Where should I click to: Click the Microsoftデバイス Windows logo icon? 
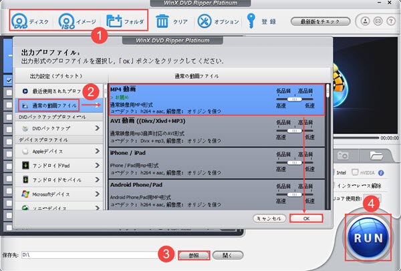point(25,194)
